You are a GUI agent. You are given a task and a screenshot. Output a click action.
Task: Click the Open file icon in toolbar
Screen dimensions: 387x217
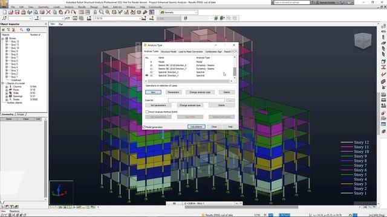[x=11, y=12]
